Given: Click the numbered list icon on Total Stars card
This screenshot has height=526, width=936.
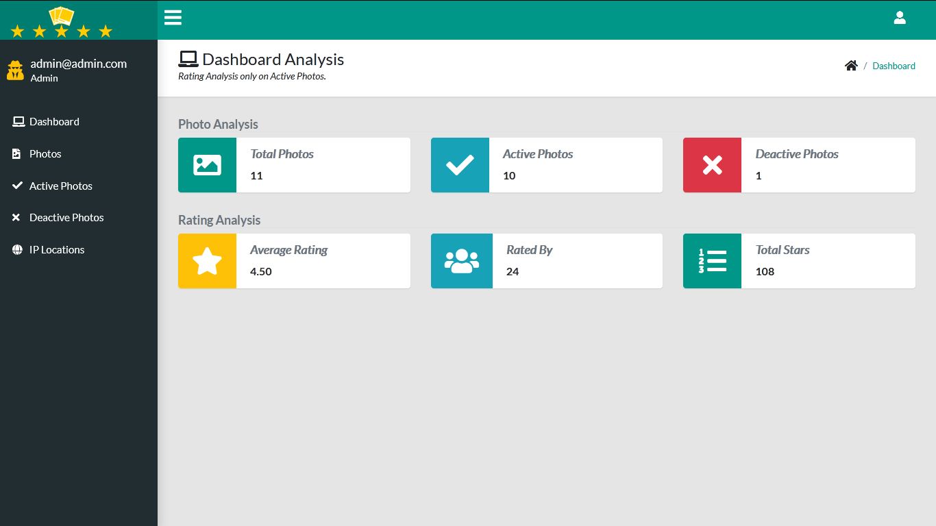Looking at the screenshot, I should click(x=712, y=261).
